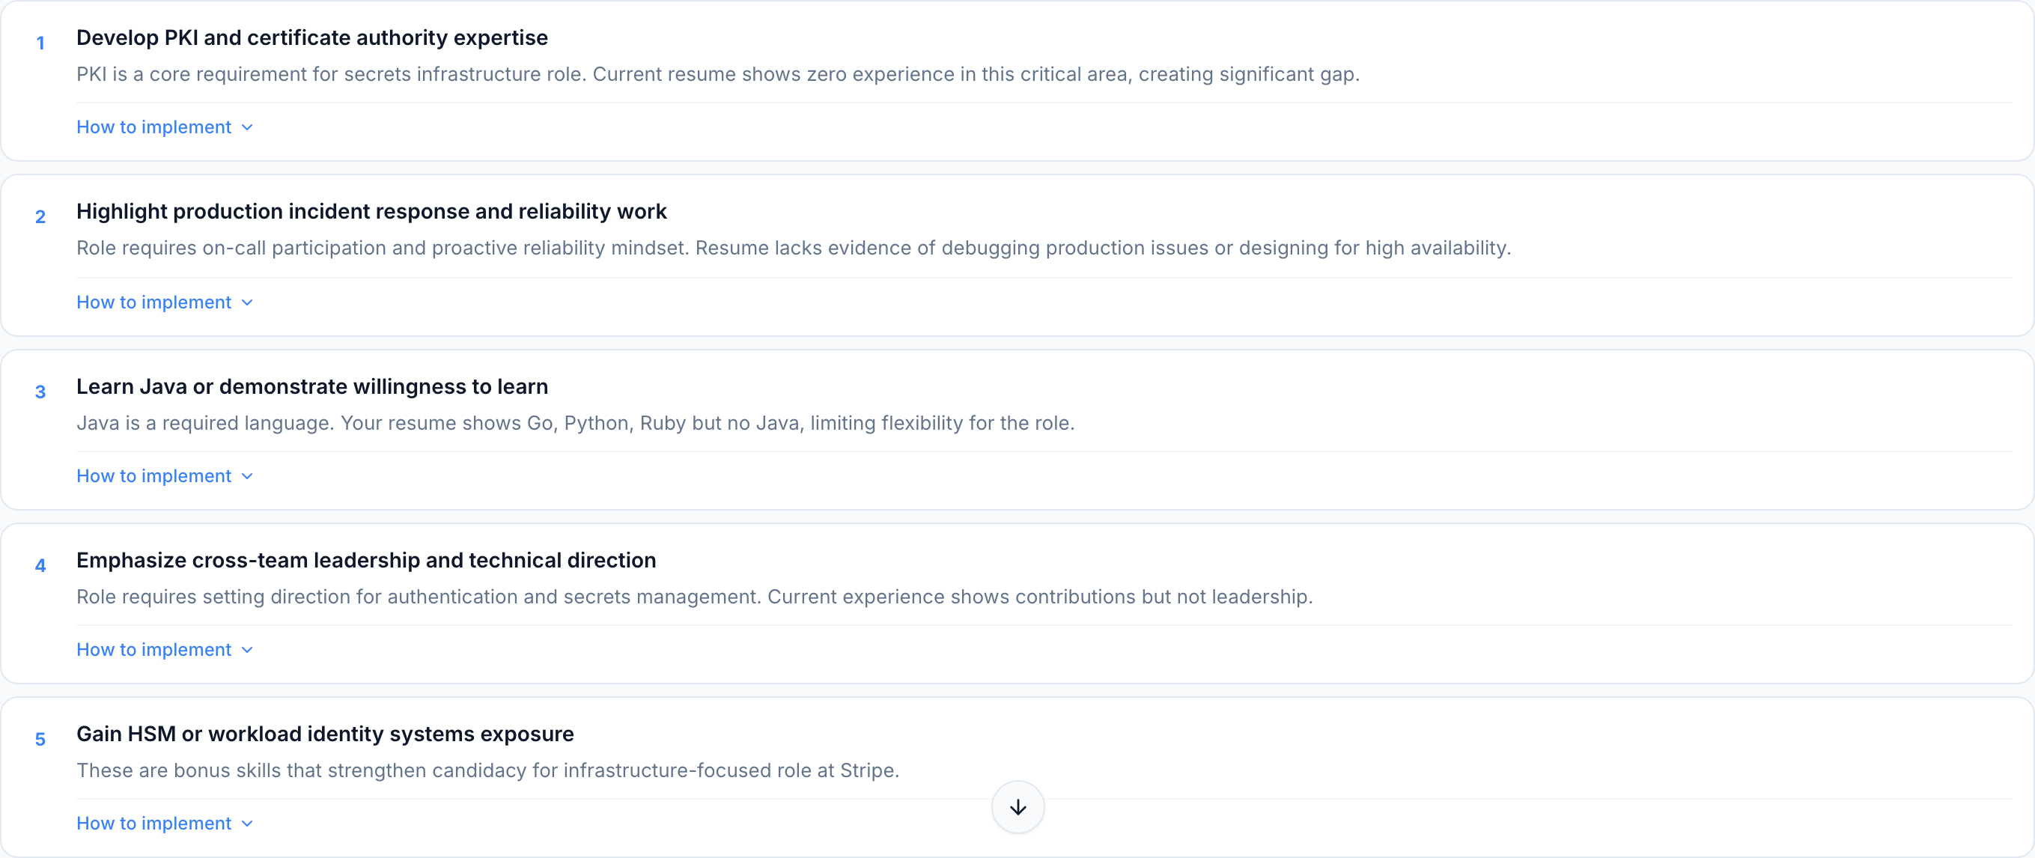Expand How to implement for cross-team leadership
The width and height of the screenshot is (2035, 858).
pos(154,649)
